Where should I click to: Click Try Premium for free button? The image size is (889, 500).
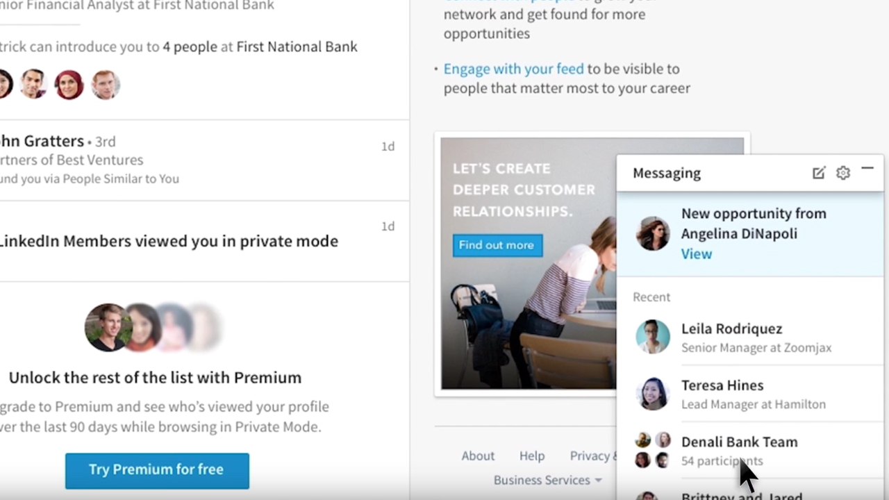(x=157, y=470)
